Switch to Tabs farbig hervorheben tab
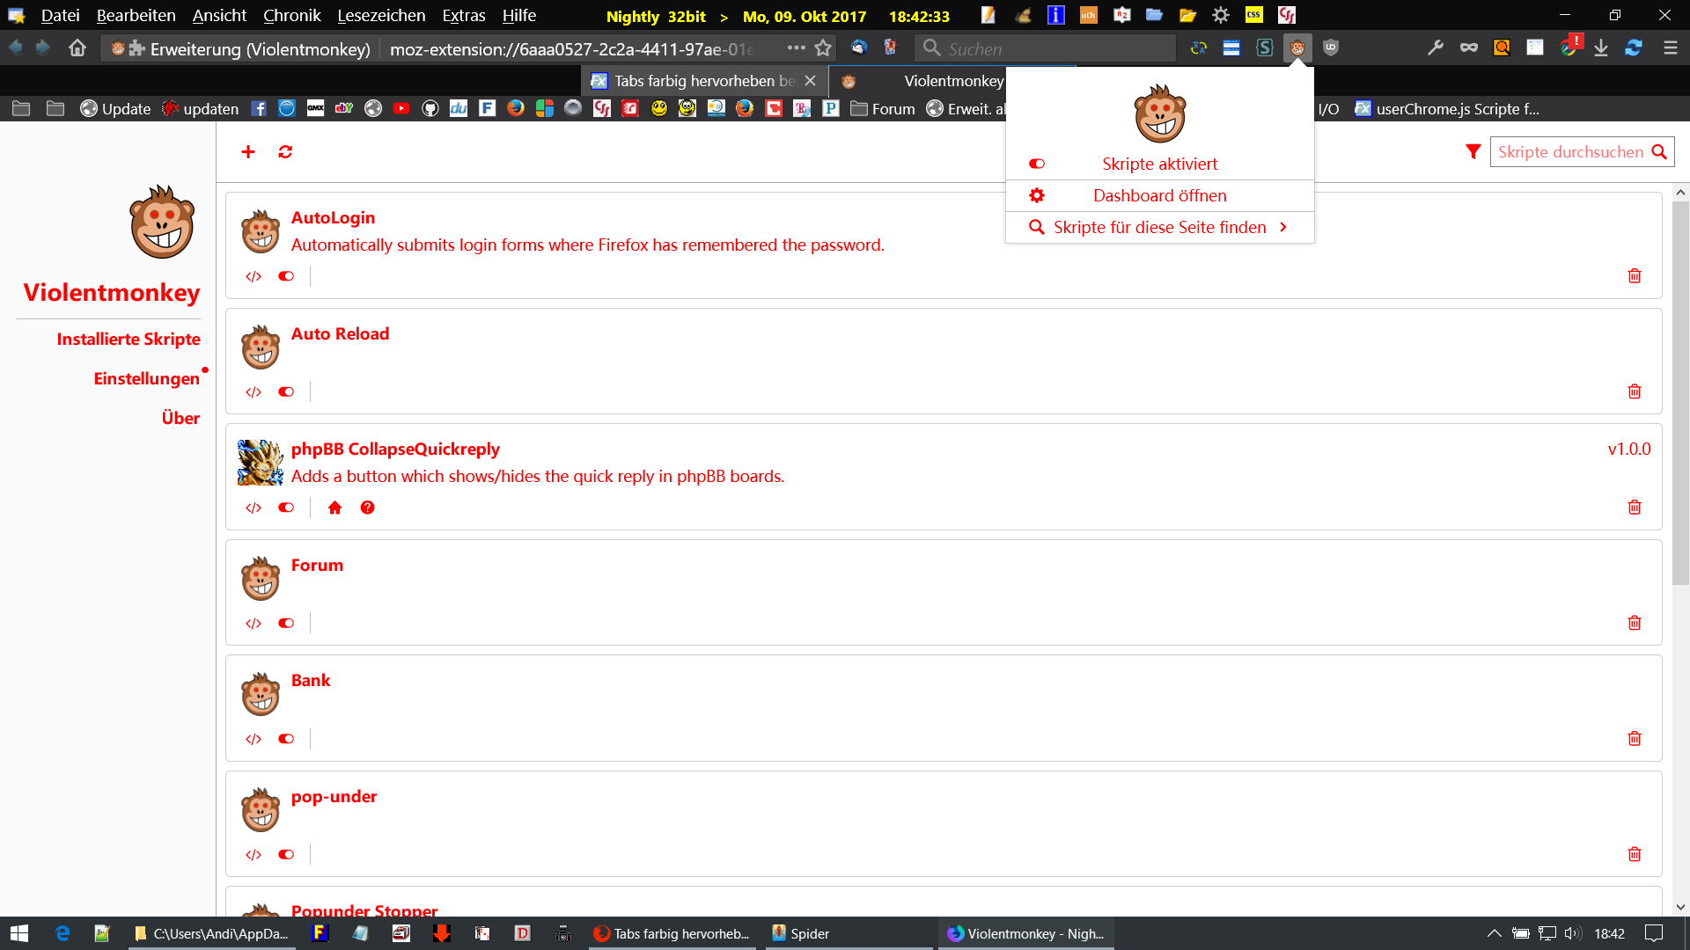Screen dimensions: 1690x950 (695, 81)
